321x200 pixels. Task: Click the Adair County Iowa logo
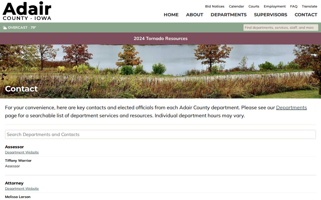(27, 11)
